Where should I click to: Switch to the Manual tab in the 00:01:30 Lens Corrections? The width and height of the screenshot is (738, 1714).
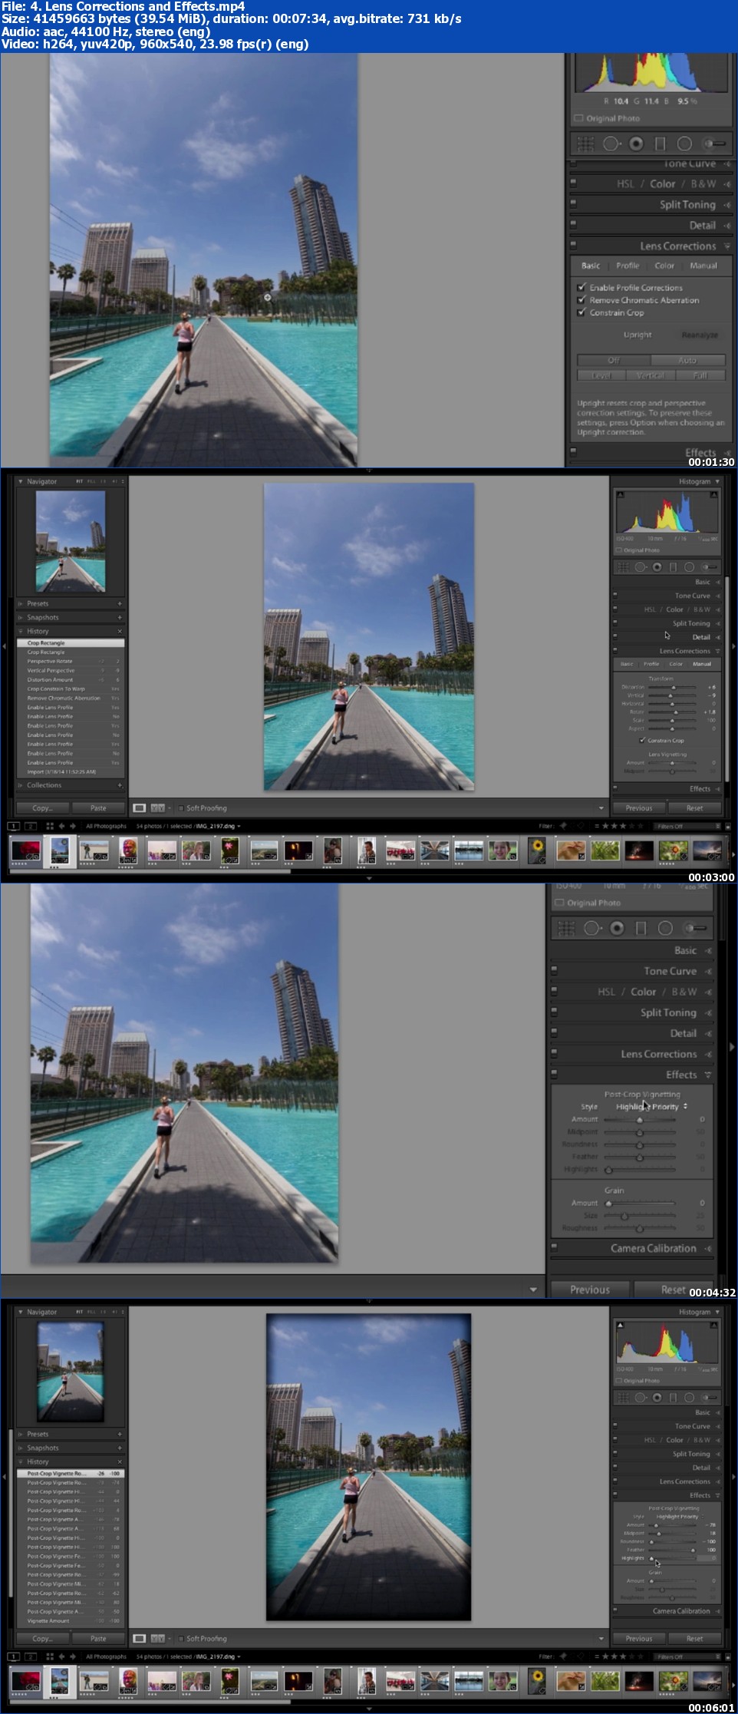click(703, 266)
